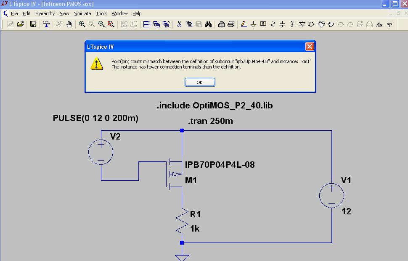Open component library AND-gate icon
The width and height of the screenshot is (408, 261).
click(311, 24)
